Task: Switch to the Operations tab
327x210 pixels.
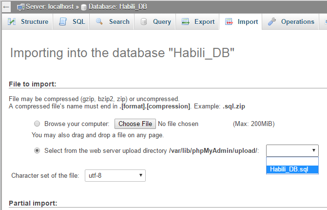Action: click(x=297, y=22)
